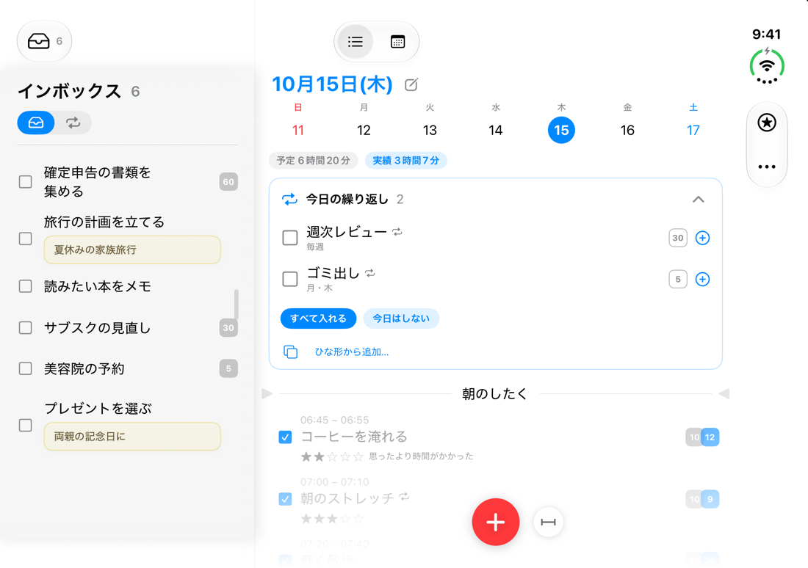Screen dimensions: 808x568
Task: Click the 5 minute badge on ゴミ出し
Action: [678, 279]
